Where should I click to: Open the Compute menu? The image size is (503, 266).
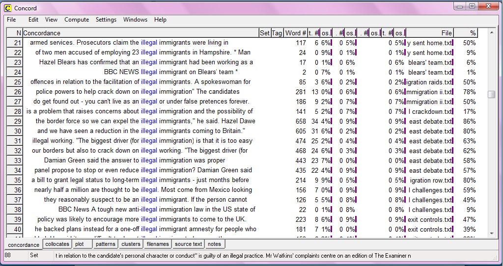coord(77,20)
